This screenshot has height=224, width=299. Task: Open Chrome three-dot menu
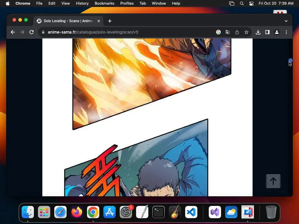pyautogui.click(x=286, y=32)
